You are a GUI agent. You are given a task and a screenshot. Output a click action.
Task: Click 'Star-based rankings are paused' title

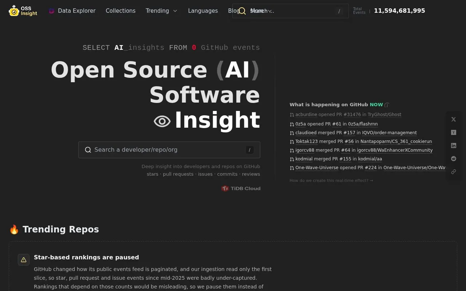(86, 257)
